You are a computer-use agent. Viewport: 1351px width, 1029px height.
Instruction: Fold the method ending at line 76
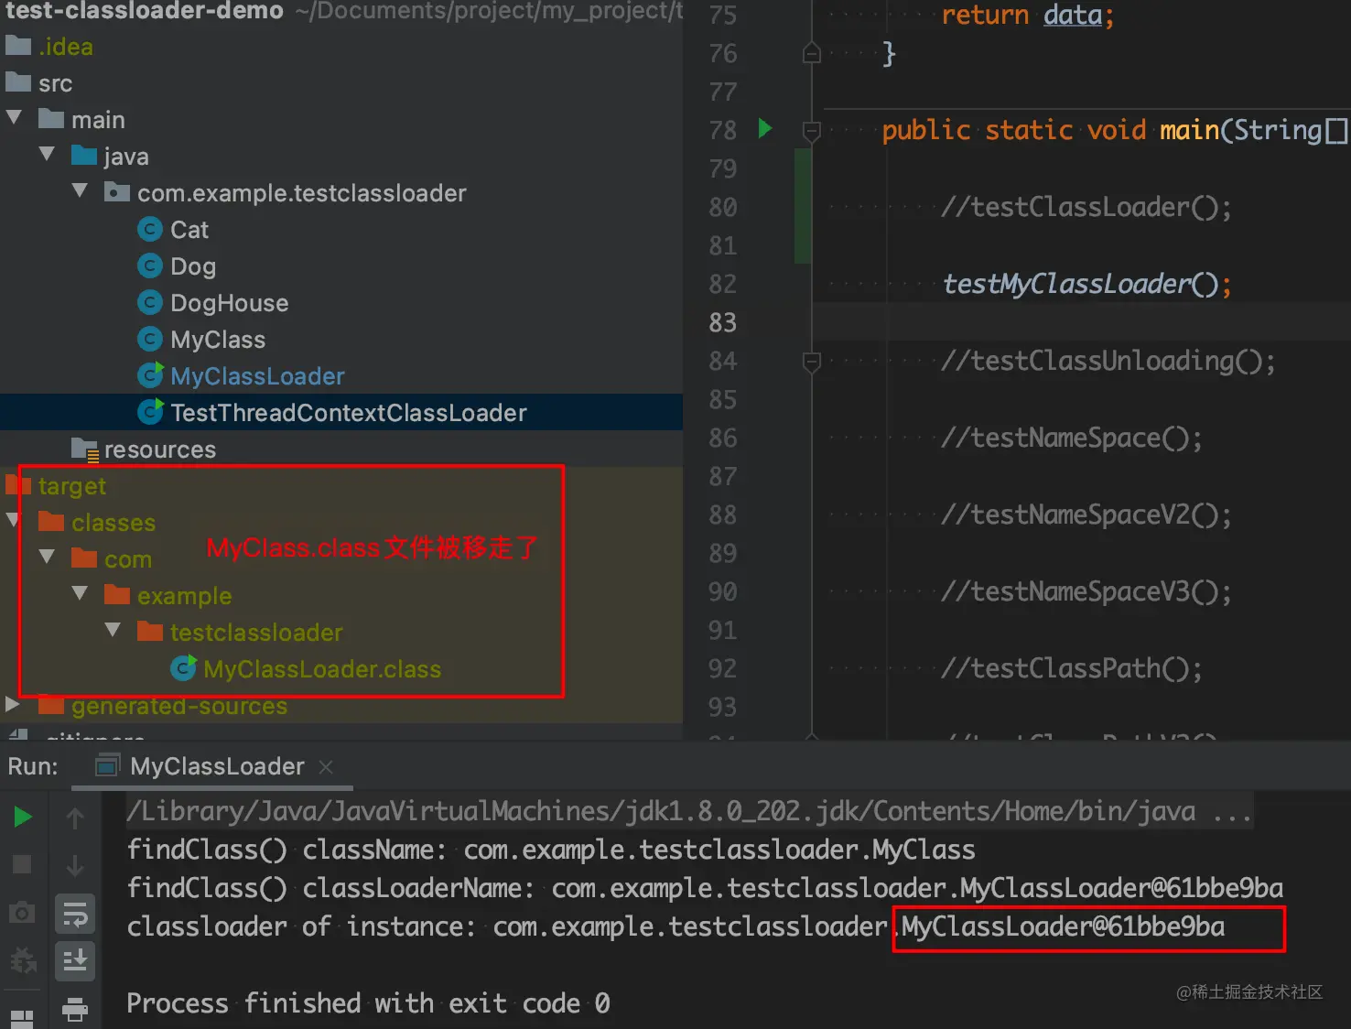[811, 53]
